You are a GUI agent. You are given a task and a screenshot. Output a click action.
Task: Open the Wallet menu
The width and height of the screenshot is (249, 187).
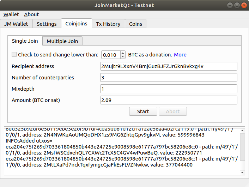(11, 14)
